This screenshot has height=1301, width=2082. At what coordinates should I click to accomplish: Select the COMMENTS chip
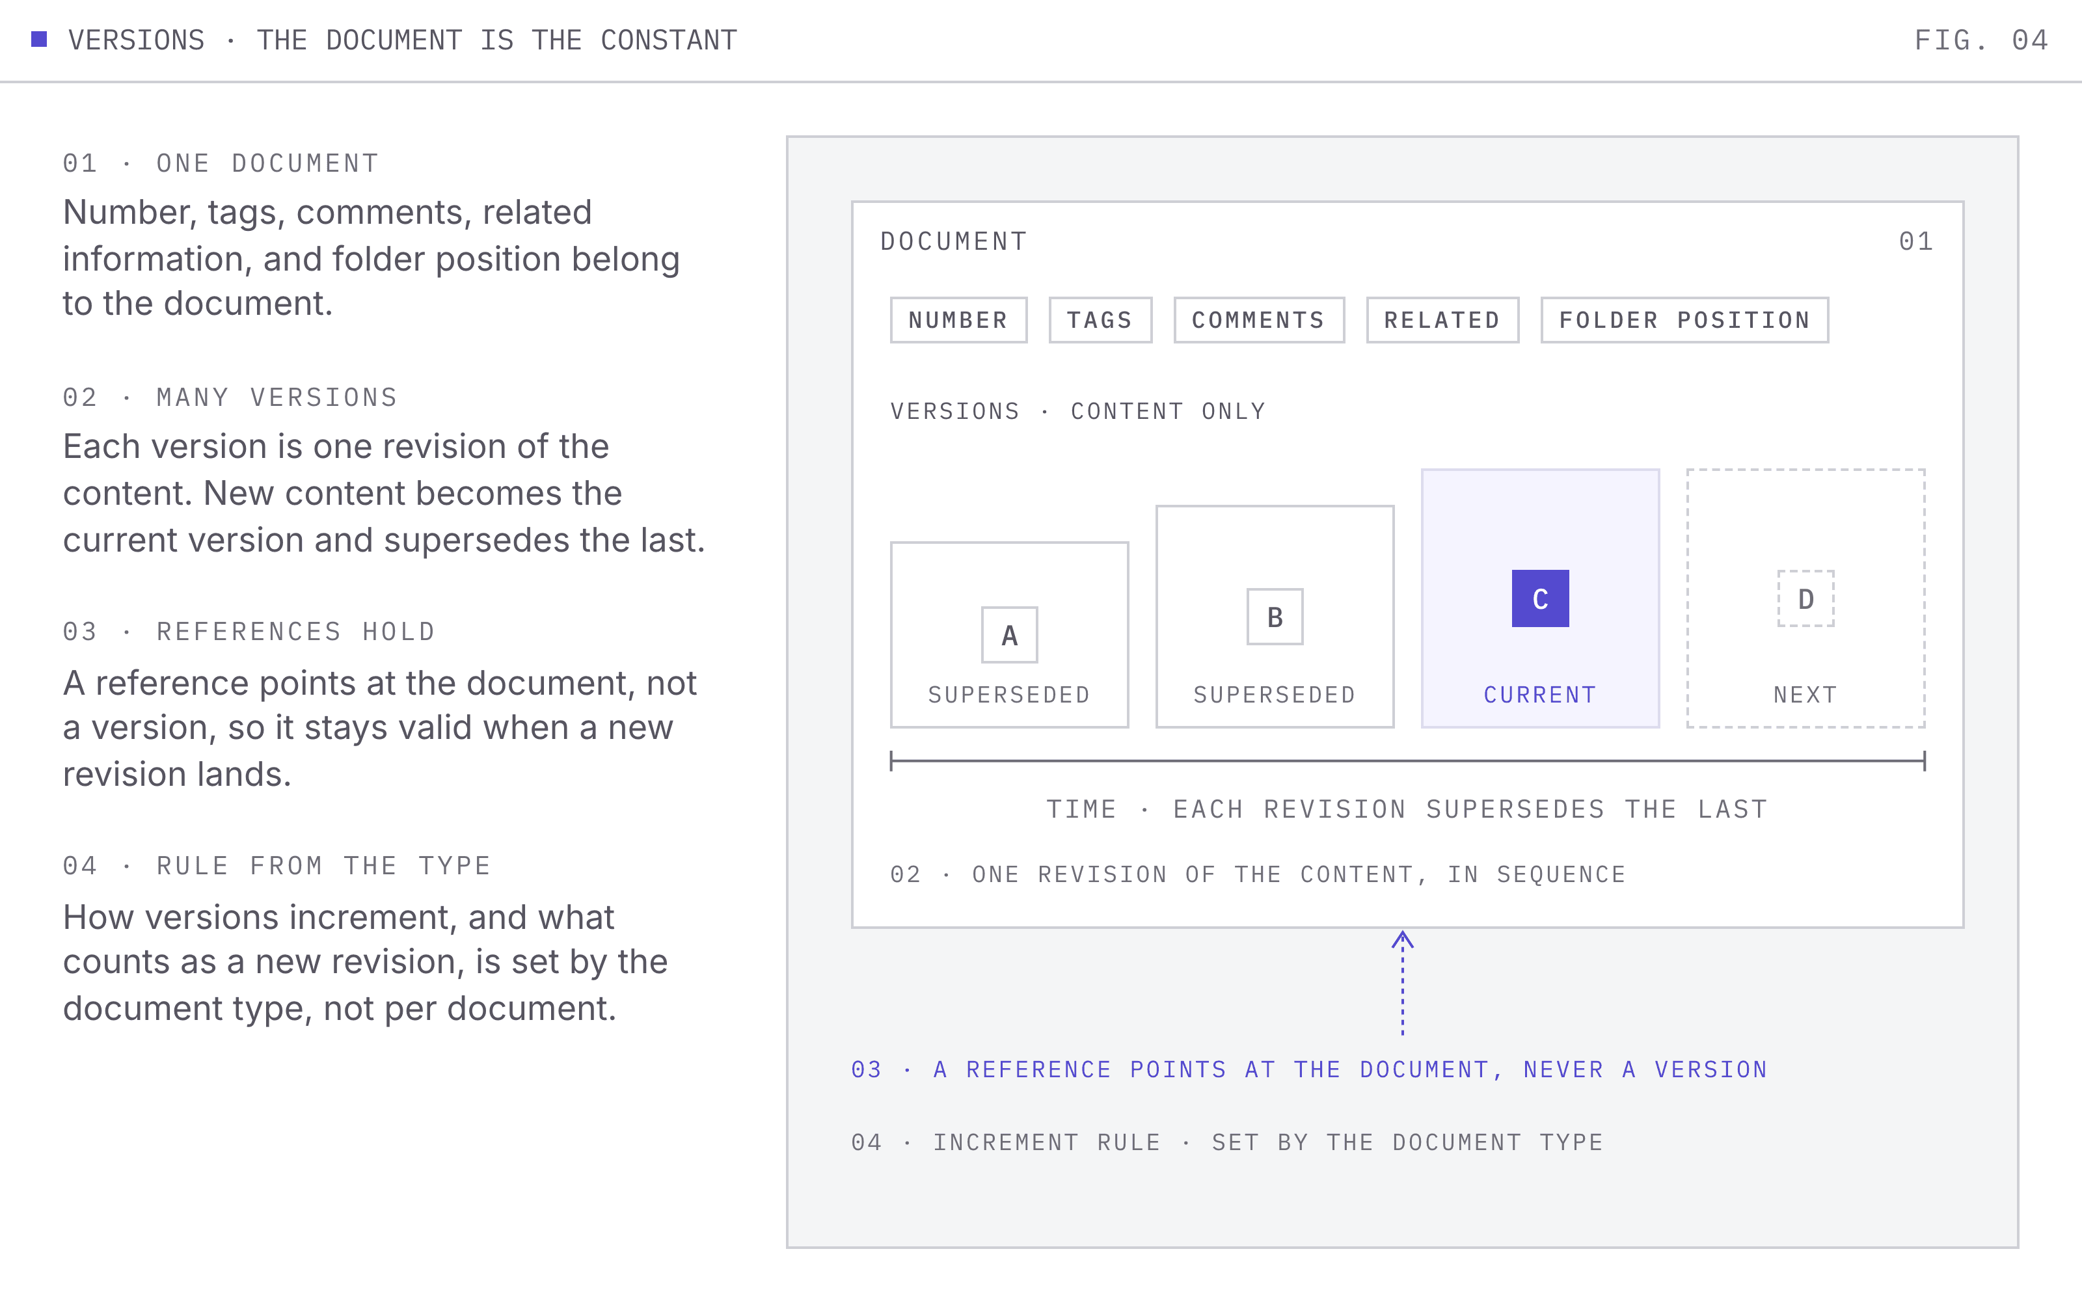tap(1259, 320)
